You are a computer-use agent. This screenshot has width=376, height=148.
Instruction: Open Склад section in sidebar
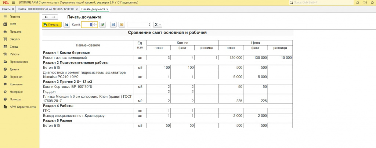tap(14, 47)
